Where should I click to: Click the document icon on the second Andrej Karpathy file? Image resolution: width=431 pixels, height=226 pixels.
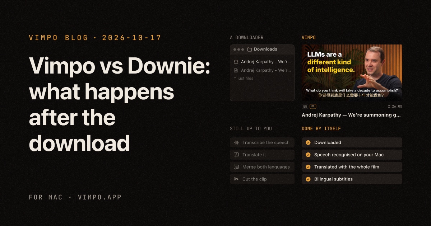(236, 70)
